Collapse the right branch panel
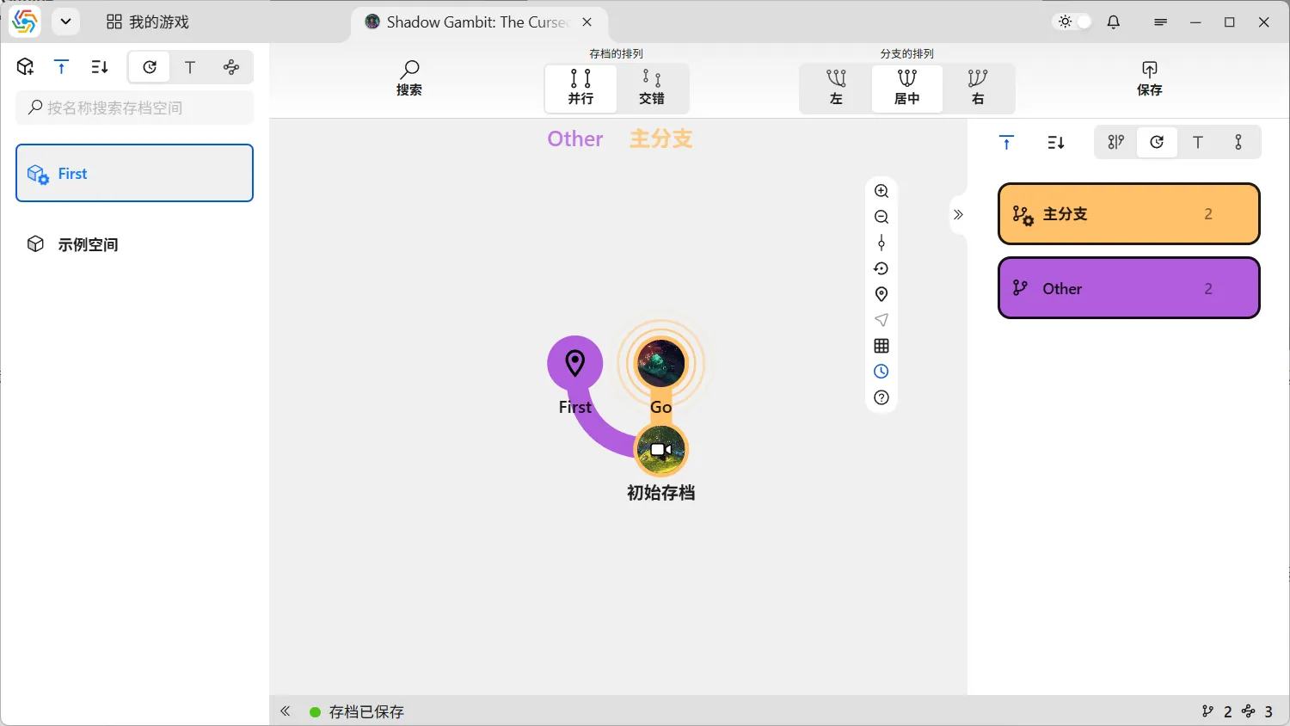The image size is (1290, 726). click(958, 214)
